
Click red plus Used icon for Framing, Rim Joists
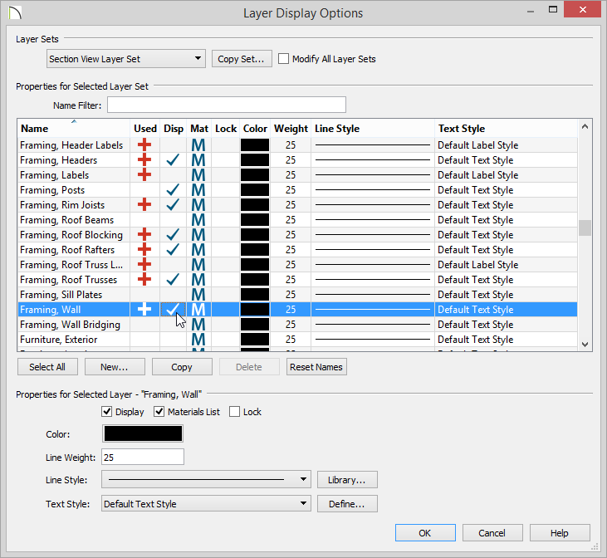(144, 204)
